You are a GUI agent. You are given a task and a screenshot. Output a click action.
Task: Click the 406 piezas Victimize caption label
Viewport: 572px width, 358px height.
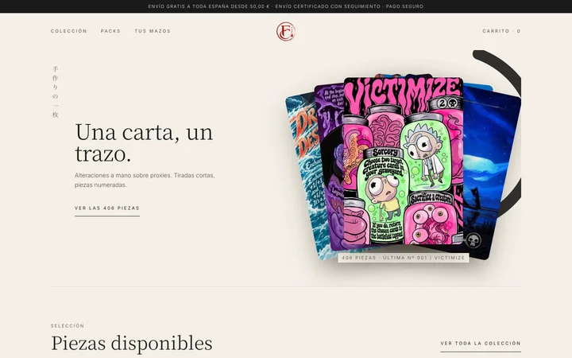click(x=403, y=258)
